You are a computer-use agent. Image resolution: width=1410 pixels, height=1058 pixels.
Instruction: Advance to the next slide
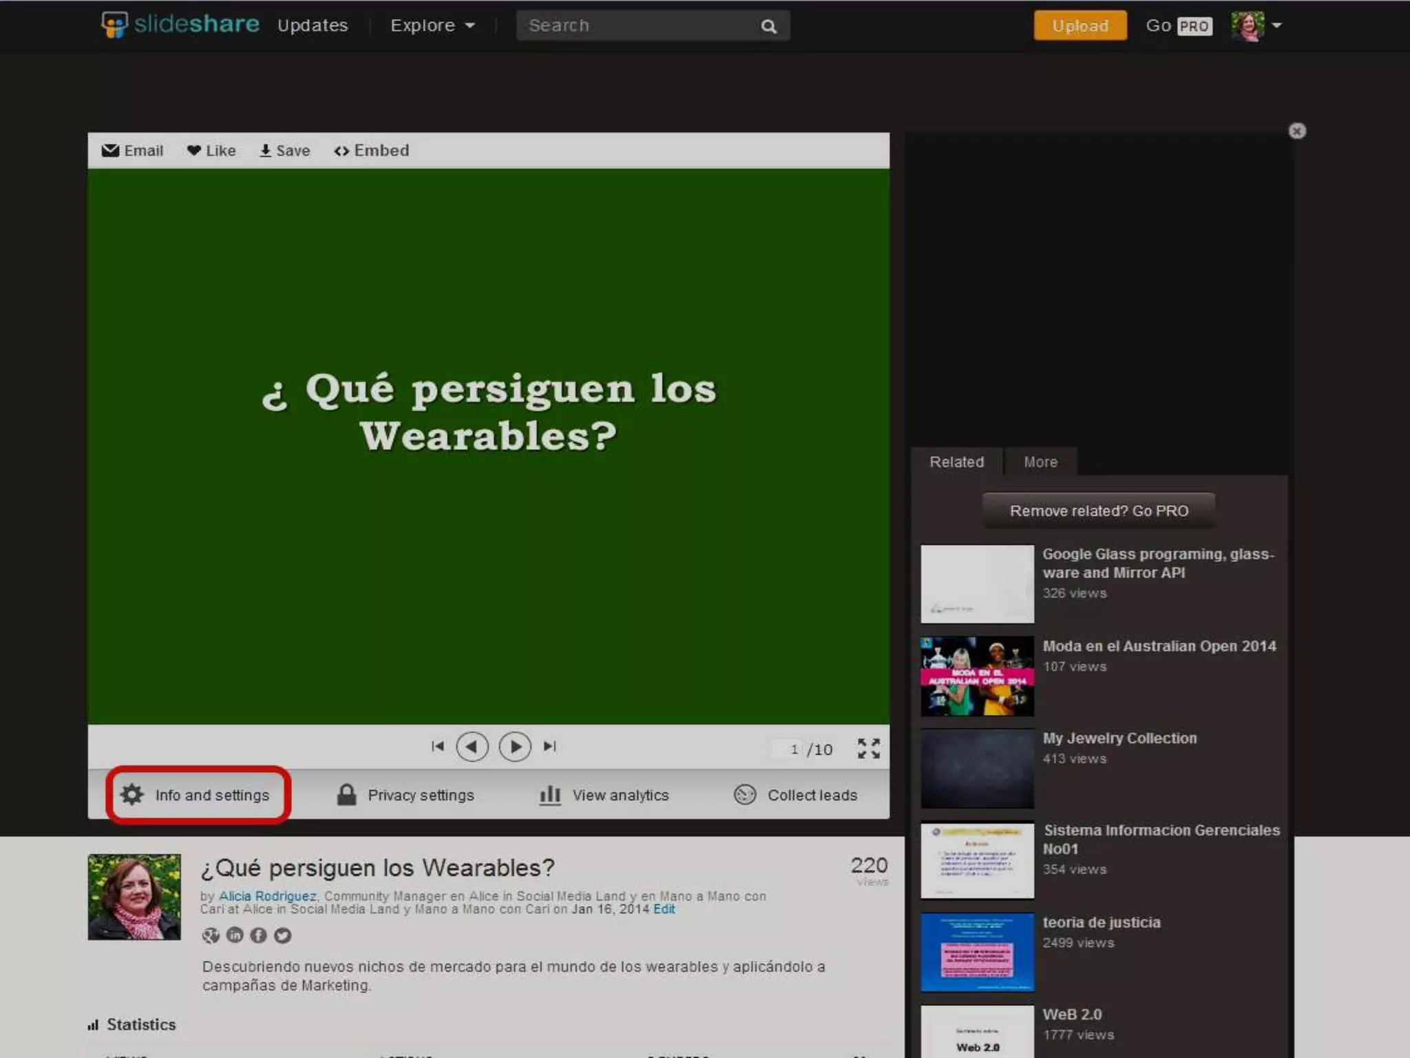click(515, 747)
